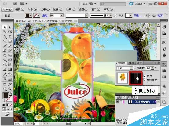Select the Pencil tool
The height and width of the screenshot is (126, 169).
coord(10,46)
